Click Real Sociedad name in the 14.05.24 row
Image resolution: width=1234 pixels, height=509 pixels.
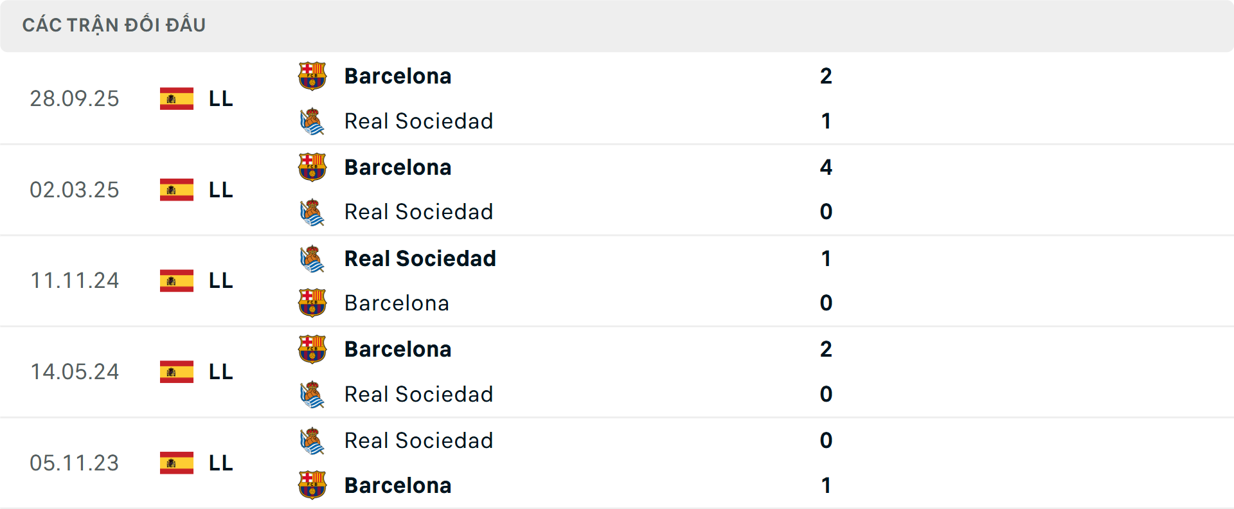tap(419, 394)
